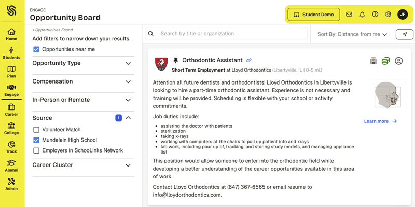Image resolution: width=415 pixels, height=207 pixels.
Task: Click the Student Demo button
Action: coord(314,15)
